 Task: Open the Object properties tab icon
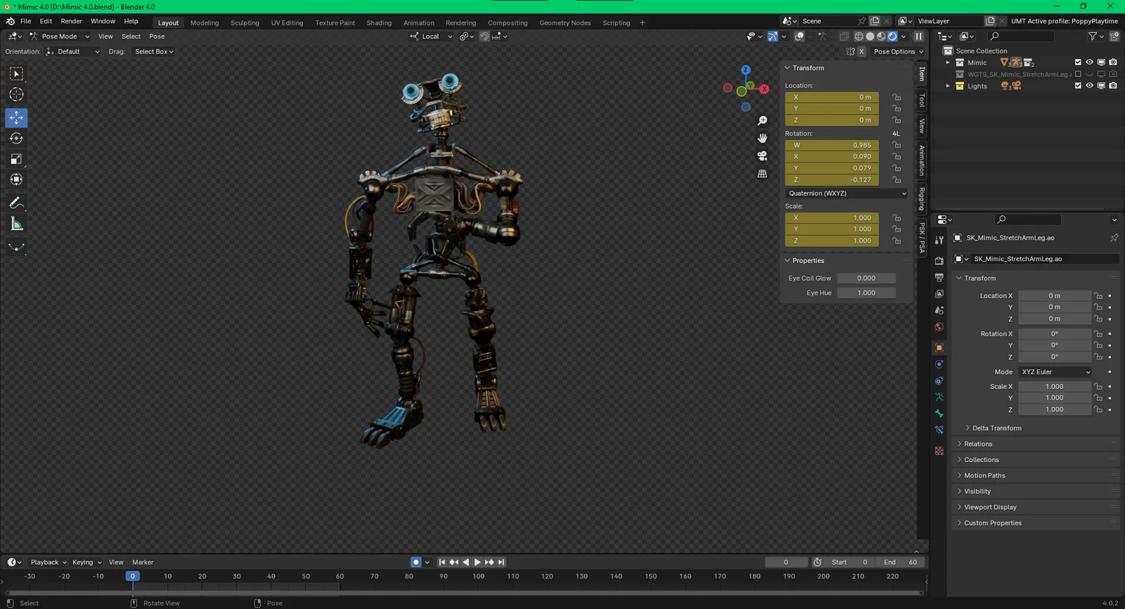click(939, 348)
